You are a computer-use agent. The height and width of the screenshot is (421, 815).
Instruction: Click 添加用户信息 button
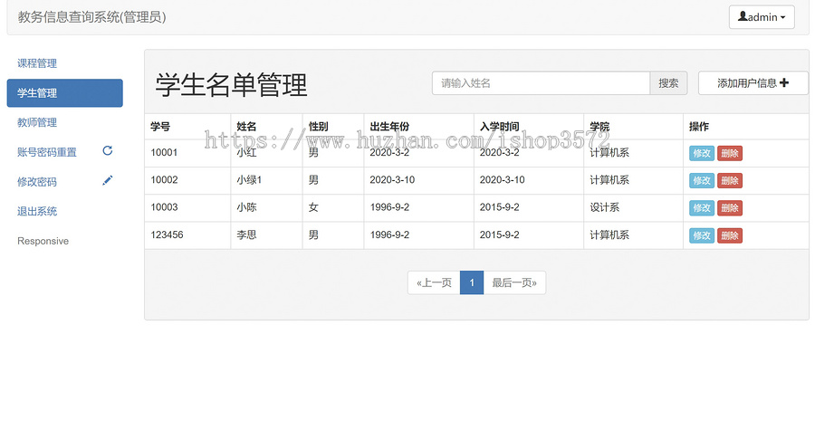coord(753,83)
